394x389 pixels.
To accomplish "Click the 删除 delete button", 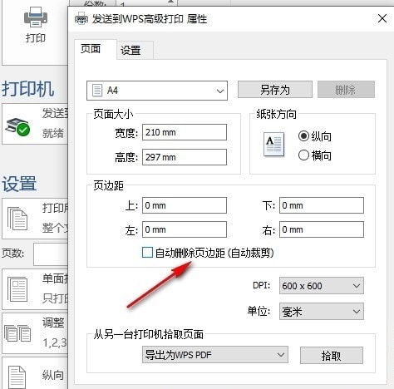I will [346, 90].
